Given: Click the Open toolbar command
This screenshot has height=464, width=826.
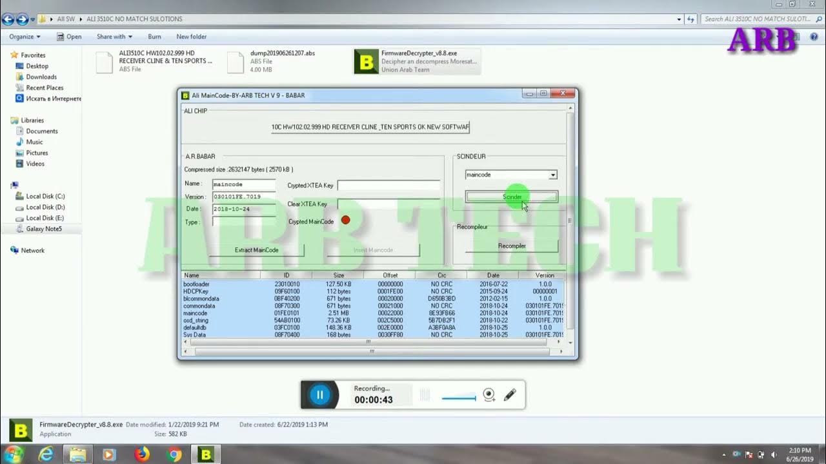Looking at the screenshot, I should tap(69, 37).
